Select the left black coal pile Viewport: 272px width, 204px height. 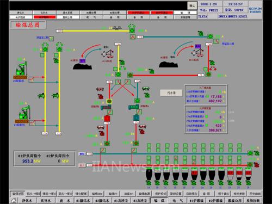coord(82,66)
